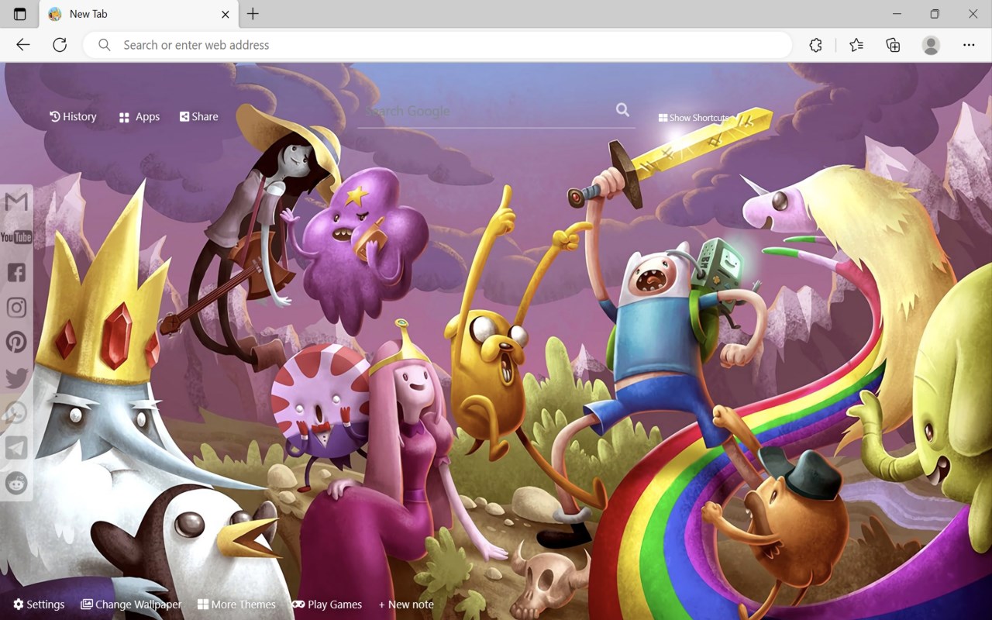992x620 pixels.
Task: Add a note with New note
Action: (x=406, y=604)
